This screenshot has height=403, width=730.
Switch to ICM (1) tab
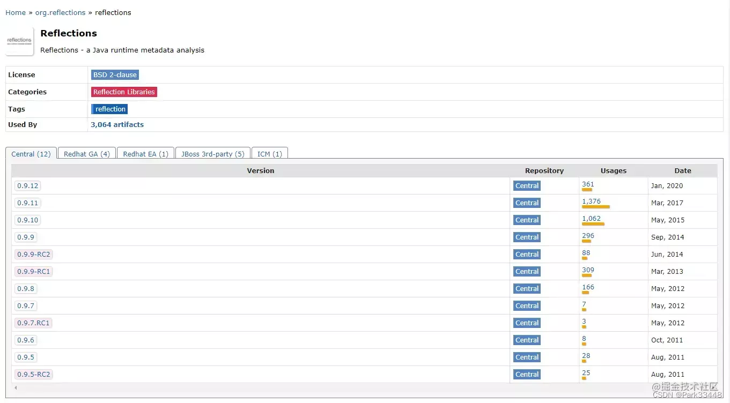(270, 154)
